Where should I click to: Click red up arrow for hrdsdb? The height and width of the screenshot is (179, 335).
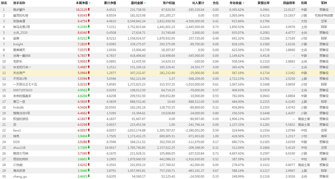point(89,107)
